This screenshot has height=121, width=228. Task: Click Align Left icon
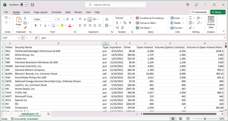point(80,25)
